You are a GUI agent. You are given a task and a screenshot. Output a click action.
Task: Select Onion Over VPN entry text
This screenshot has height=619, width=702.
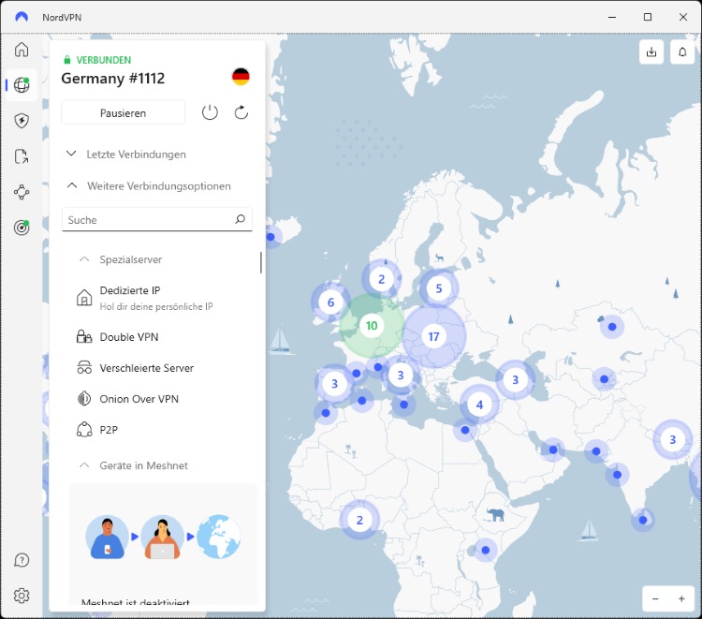coord(139,399)
